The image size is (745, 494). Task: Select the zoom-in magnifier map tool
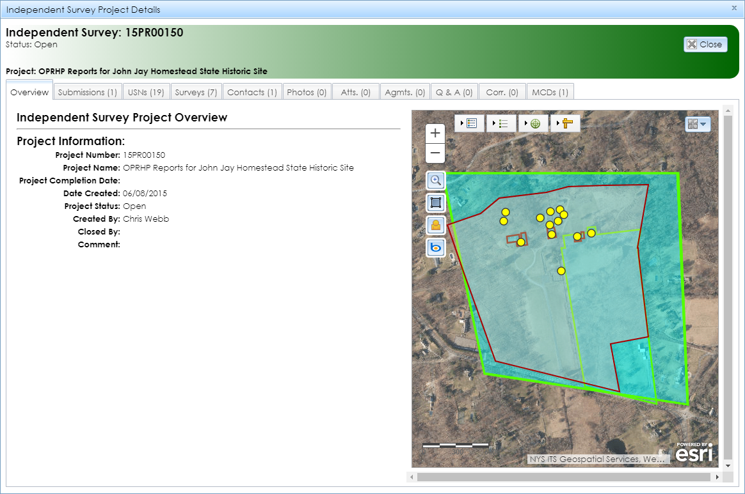click(435, 180)
